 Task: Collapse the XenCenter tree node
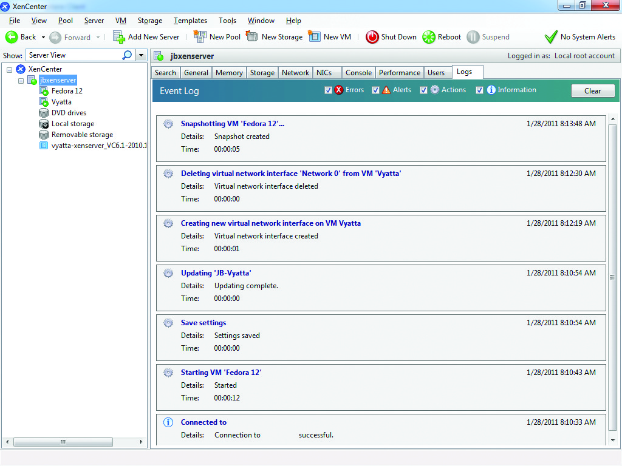(x=10, y=70)
